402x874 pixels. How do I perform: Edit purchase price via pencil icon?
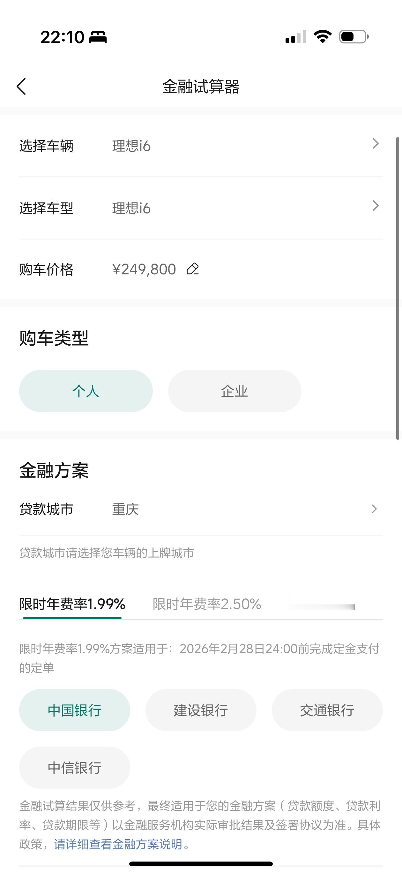pos(192,269)
